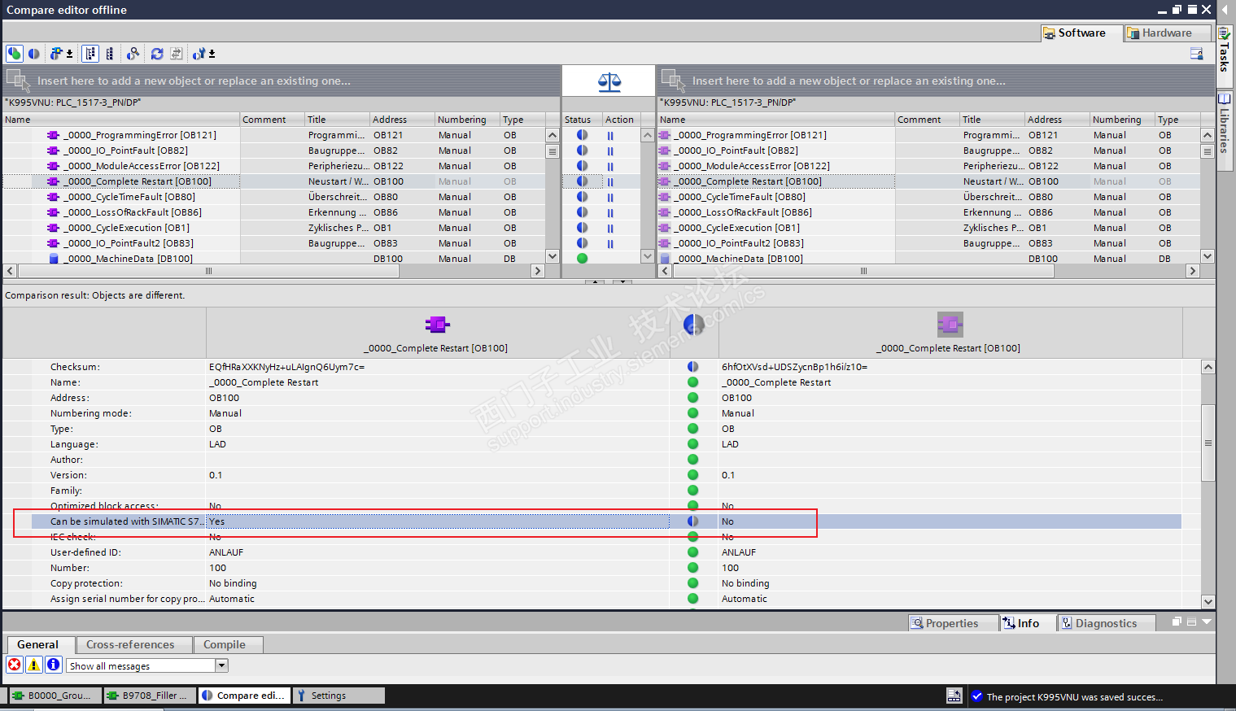Click the left pane Address column header

tap(402, 120)
